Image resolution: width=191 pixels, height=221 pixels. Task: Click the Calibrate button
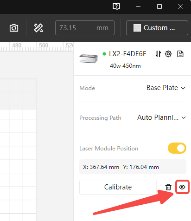(118, 187)
